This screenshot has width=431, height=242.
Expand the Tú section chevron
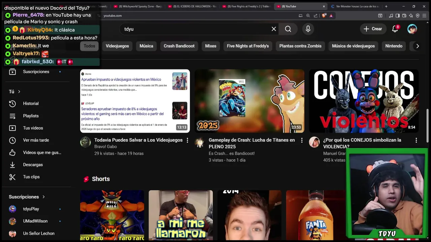point(19,91)
